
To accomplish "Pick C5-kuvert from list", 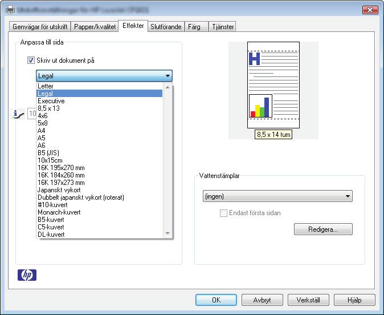I will pyautogui.click(x=100, y=227).
